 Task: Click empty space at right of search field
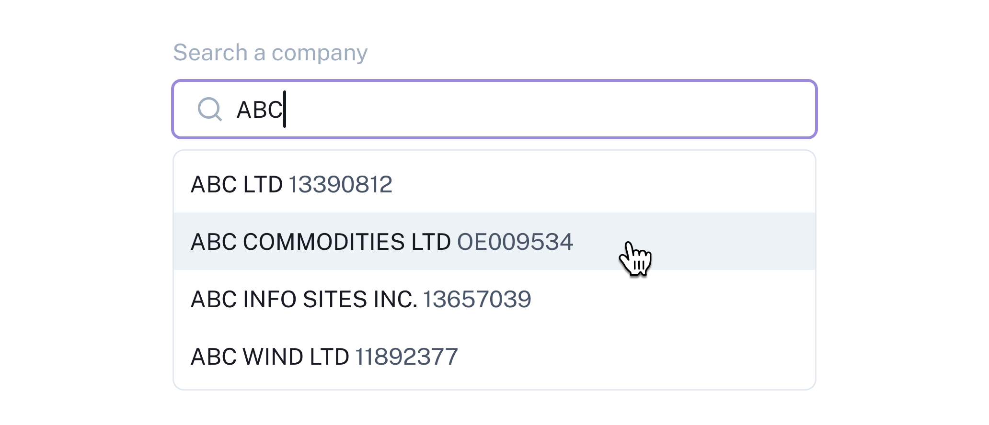point(575,109)
